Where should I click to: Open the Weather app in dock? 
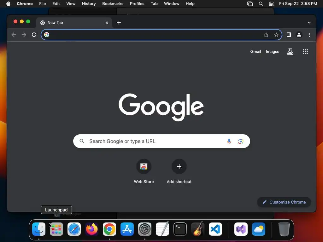tap(259, 229)
